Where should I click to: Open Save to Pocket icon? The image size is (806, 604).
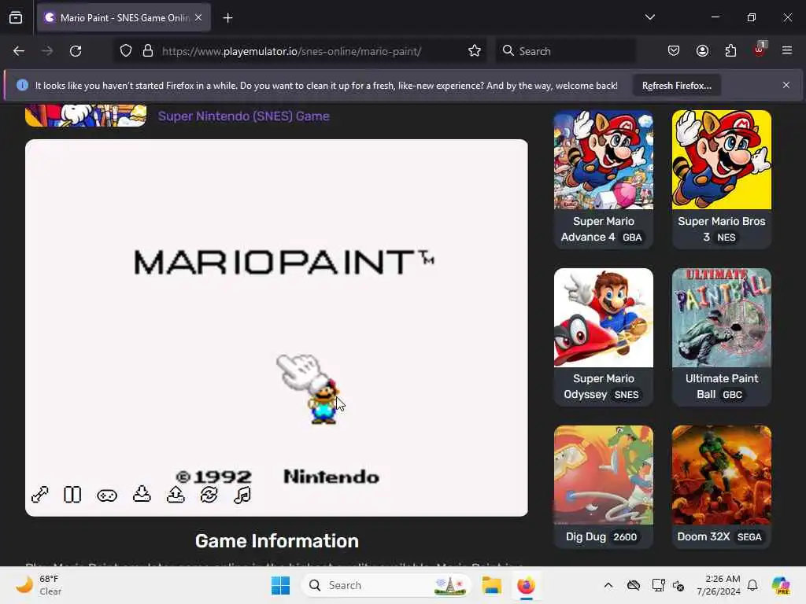[x=674, y=51]
